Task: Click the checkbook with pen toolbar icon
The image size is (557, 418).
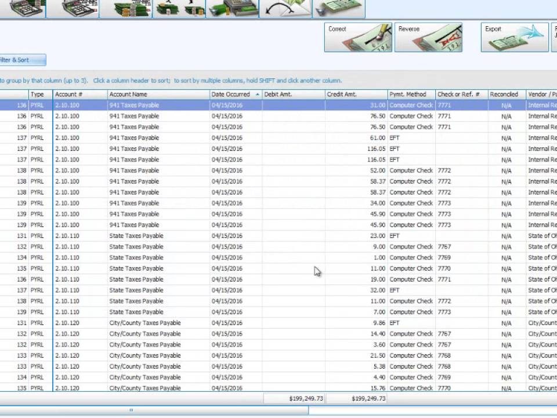Action: 339,9
